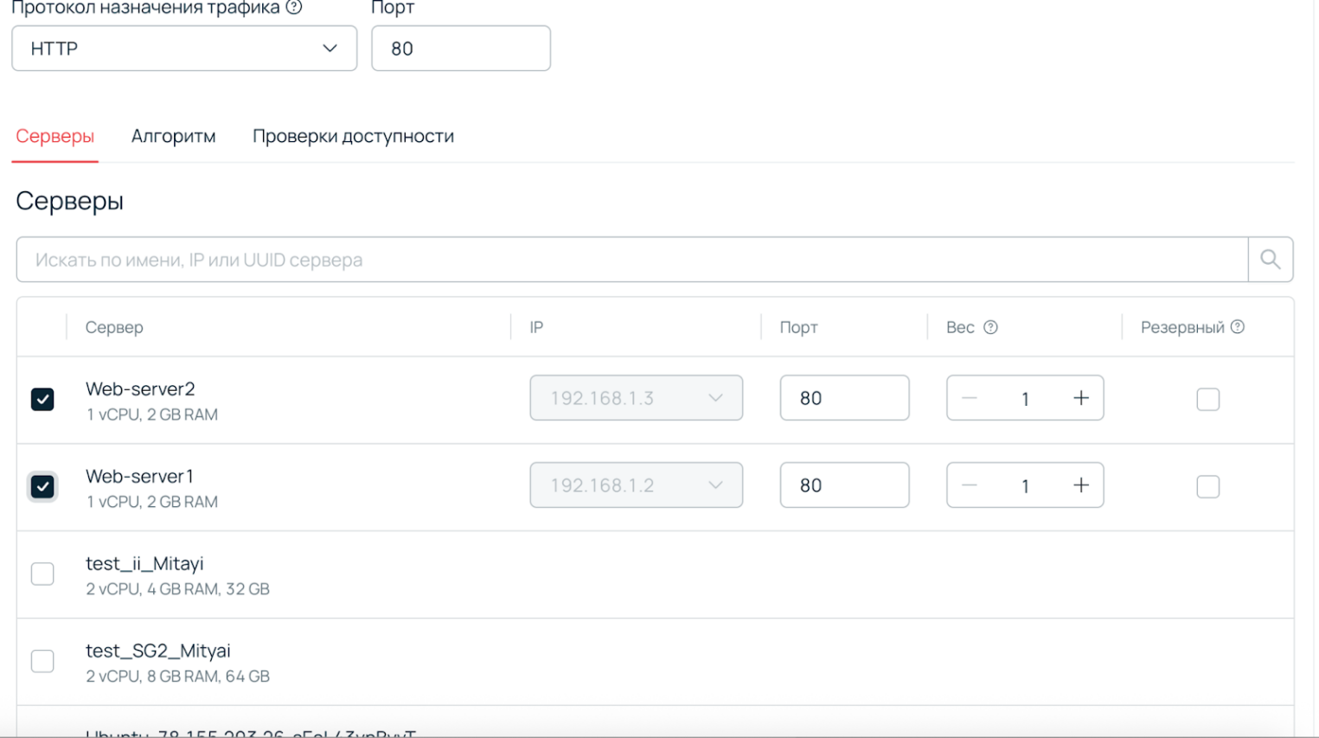
Task: Enable test_SG2_Mityai server checkbox
Action: pyautogui.click(x=42, y=660)
